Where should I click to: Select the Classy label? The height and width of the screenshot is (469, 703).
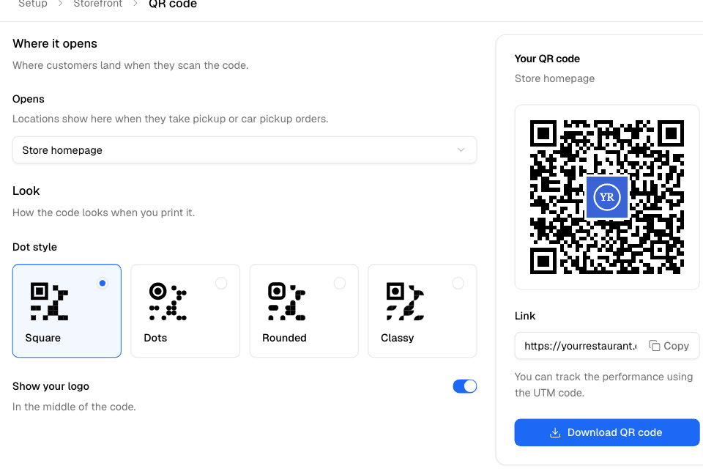coord(397,338)
